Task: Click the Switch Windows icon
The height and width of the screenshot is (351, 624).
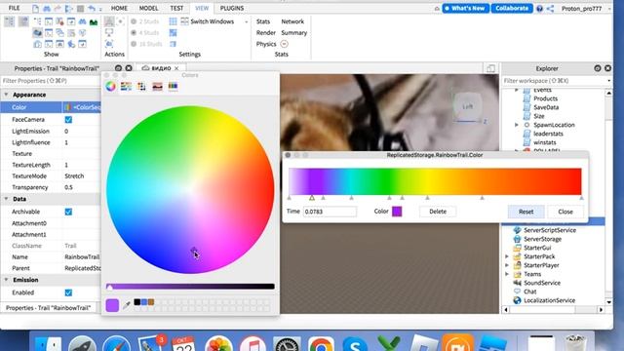Action: 184,21
